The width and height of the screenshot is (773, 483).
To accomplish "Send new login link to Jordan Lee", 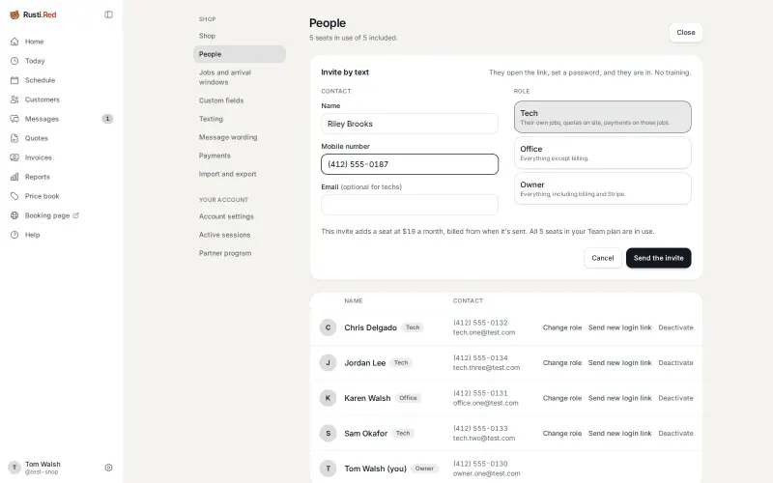I will click(619, 363).
